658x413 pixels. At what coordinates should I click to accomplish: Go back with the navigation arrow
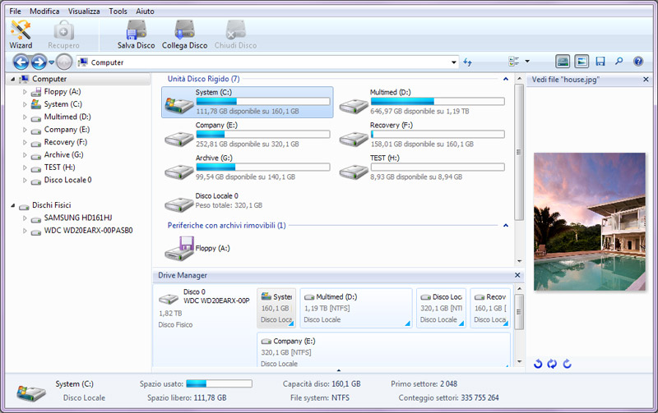pyautogui.click(x=21, y=62)
